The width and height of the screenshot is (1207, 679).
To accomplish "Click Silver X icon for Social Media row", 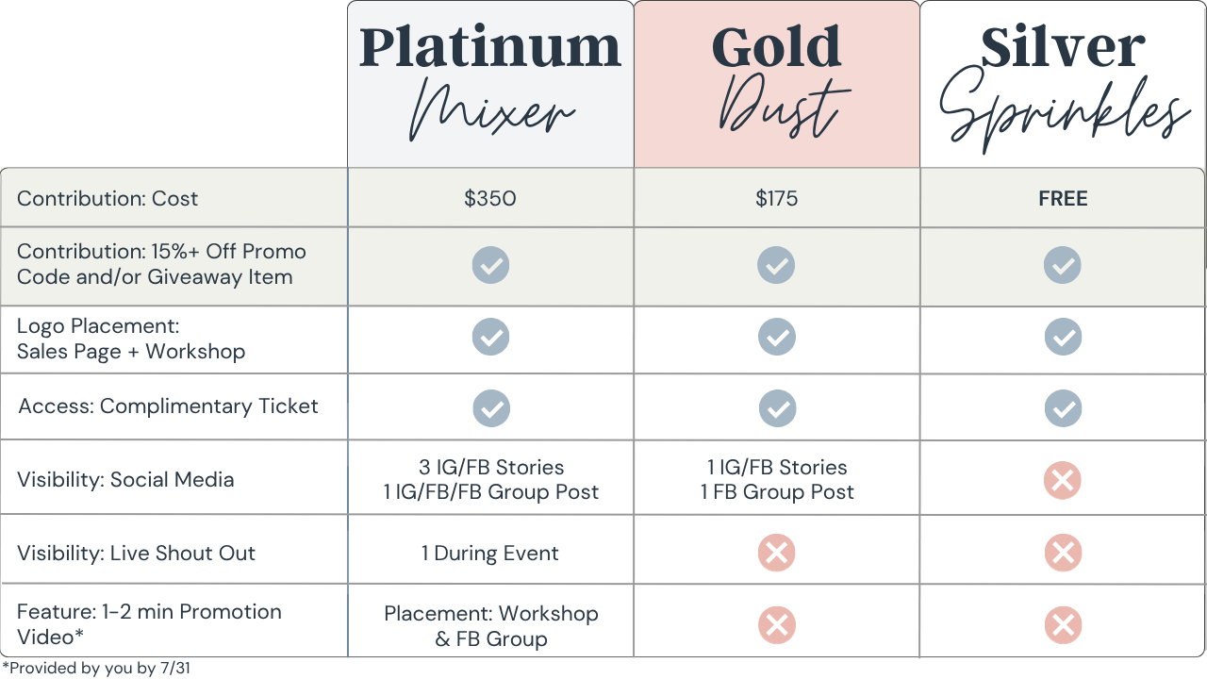I will 1063,481.
